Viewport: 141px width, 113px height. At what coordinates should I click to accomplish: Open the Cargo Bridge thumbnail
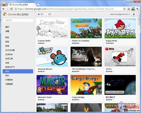point(86,85)
